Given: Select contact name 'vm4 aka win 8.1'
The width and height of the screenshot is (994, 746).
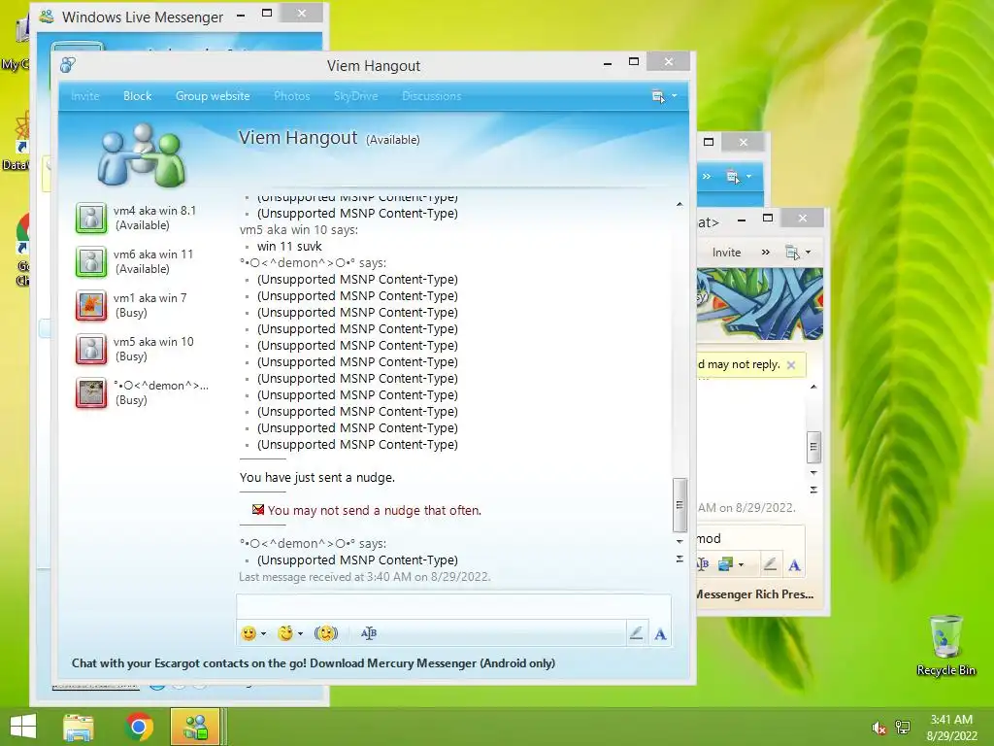Looking at the screenshot, I should pos(154,211).
